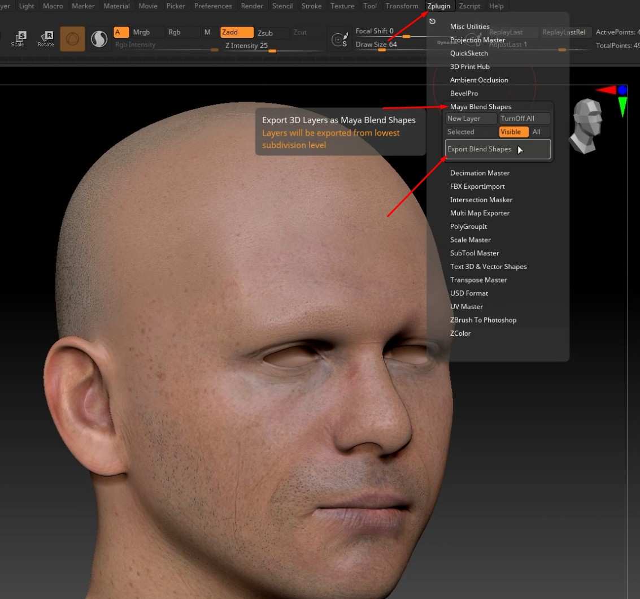Expand Multi Map Exporter plugin

click(480, 213)
